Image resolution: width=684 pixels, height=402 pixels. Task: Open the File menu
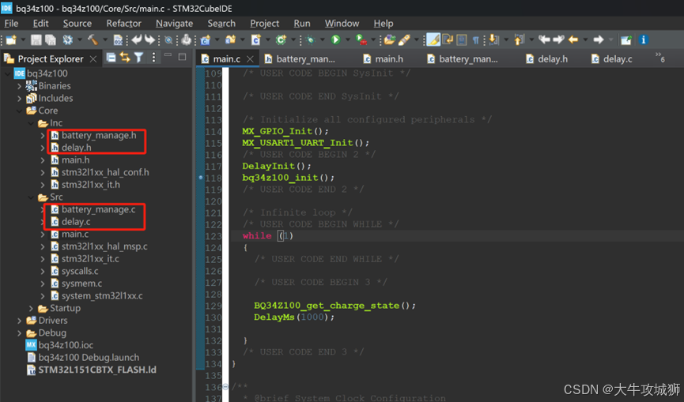click(x=11, y=24)
